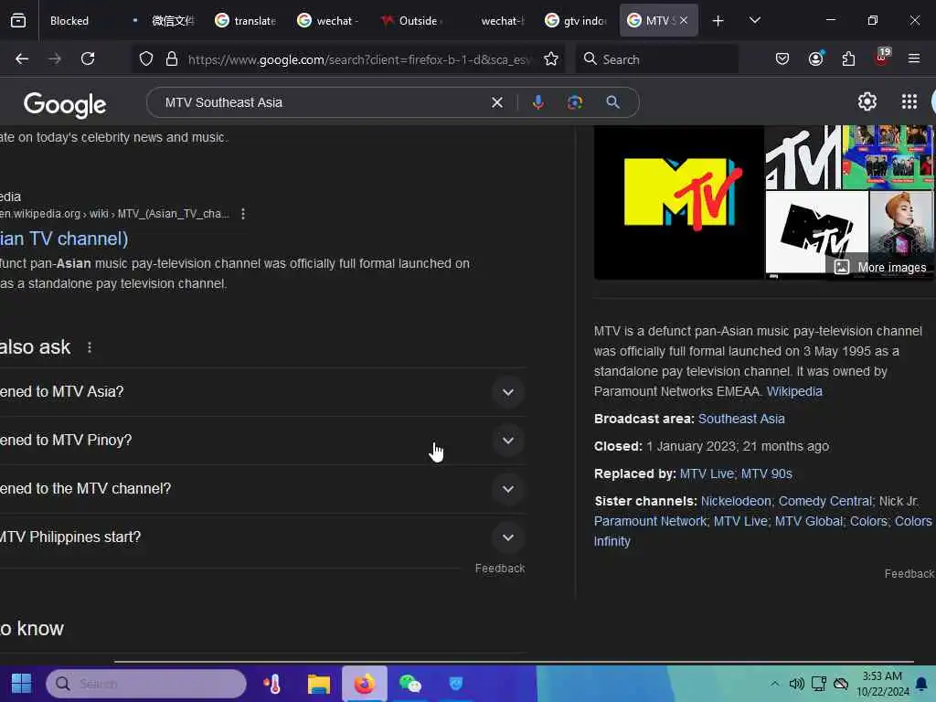This screenshot has height=702, width=936.
Task: Expand 'happened to MTV Pinoy?' question
Action: pyautogui.click(x=262, y=441)
